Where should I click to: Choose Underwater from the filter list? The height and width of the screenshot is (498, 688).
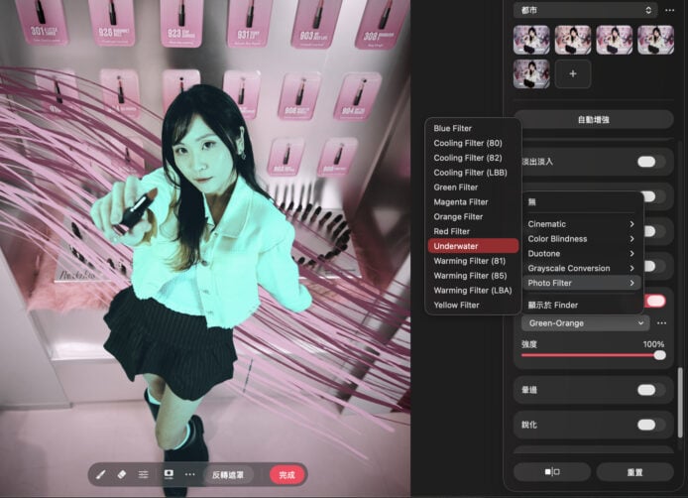[x=472, y=246]
